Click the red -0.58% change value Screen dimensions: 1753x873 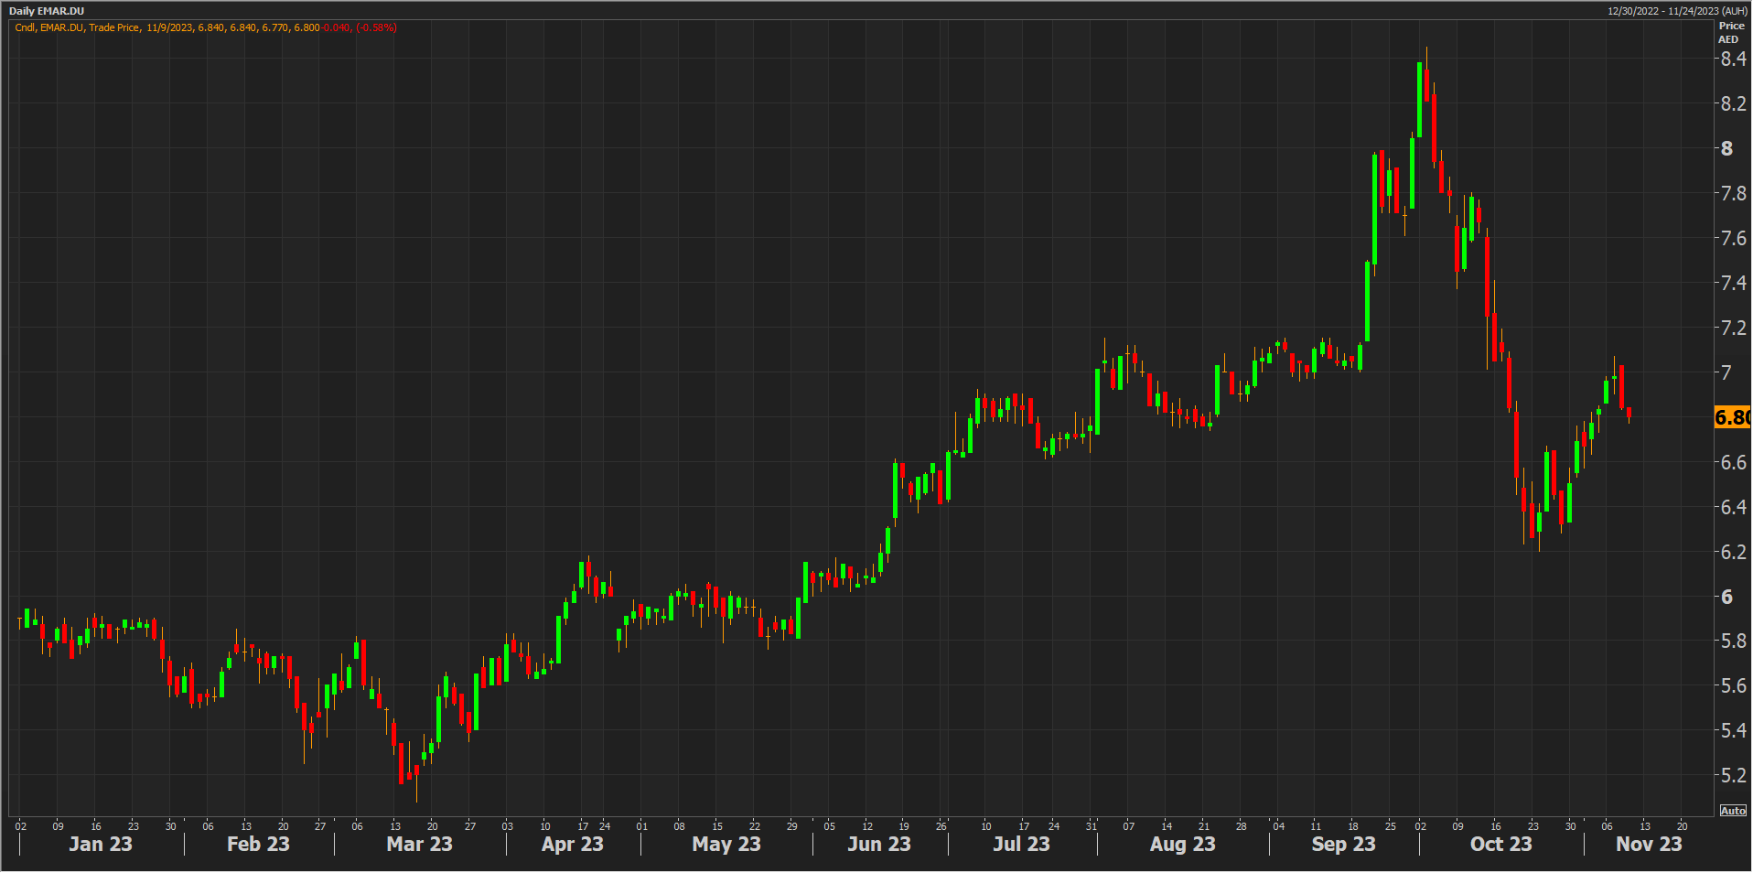click(x=376, y=27)
